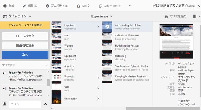The image size is (201, 110).
Task: Select Steelhead and Spines in Alaska page
Action: pyautogui.click(x=128, y=68)
